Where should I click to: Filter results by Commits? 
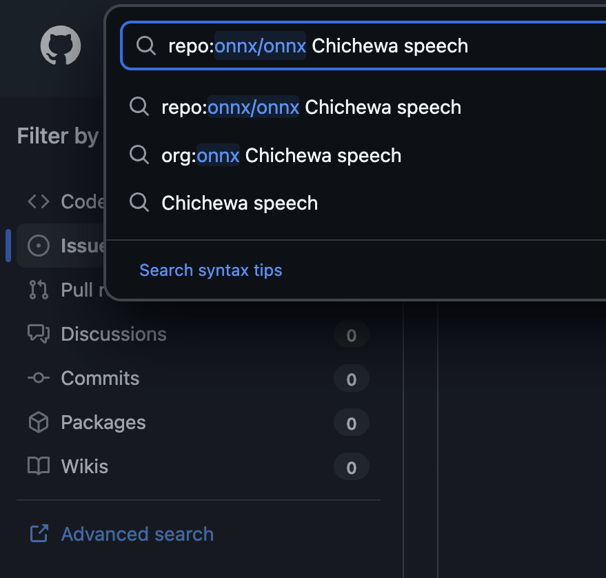(x=100, y=378)
